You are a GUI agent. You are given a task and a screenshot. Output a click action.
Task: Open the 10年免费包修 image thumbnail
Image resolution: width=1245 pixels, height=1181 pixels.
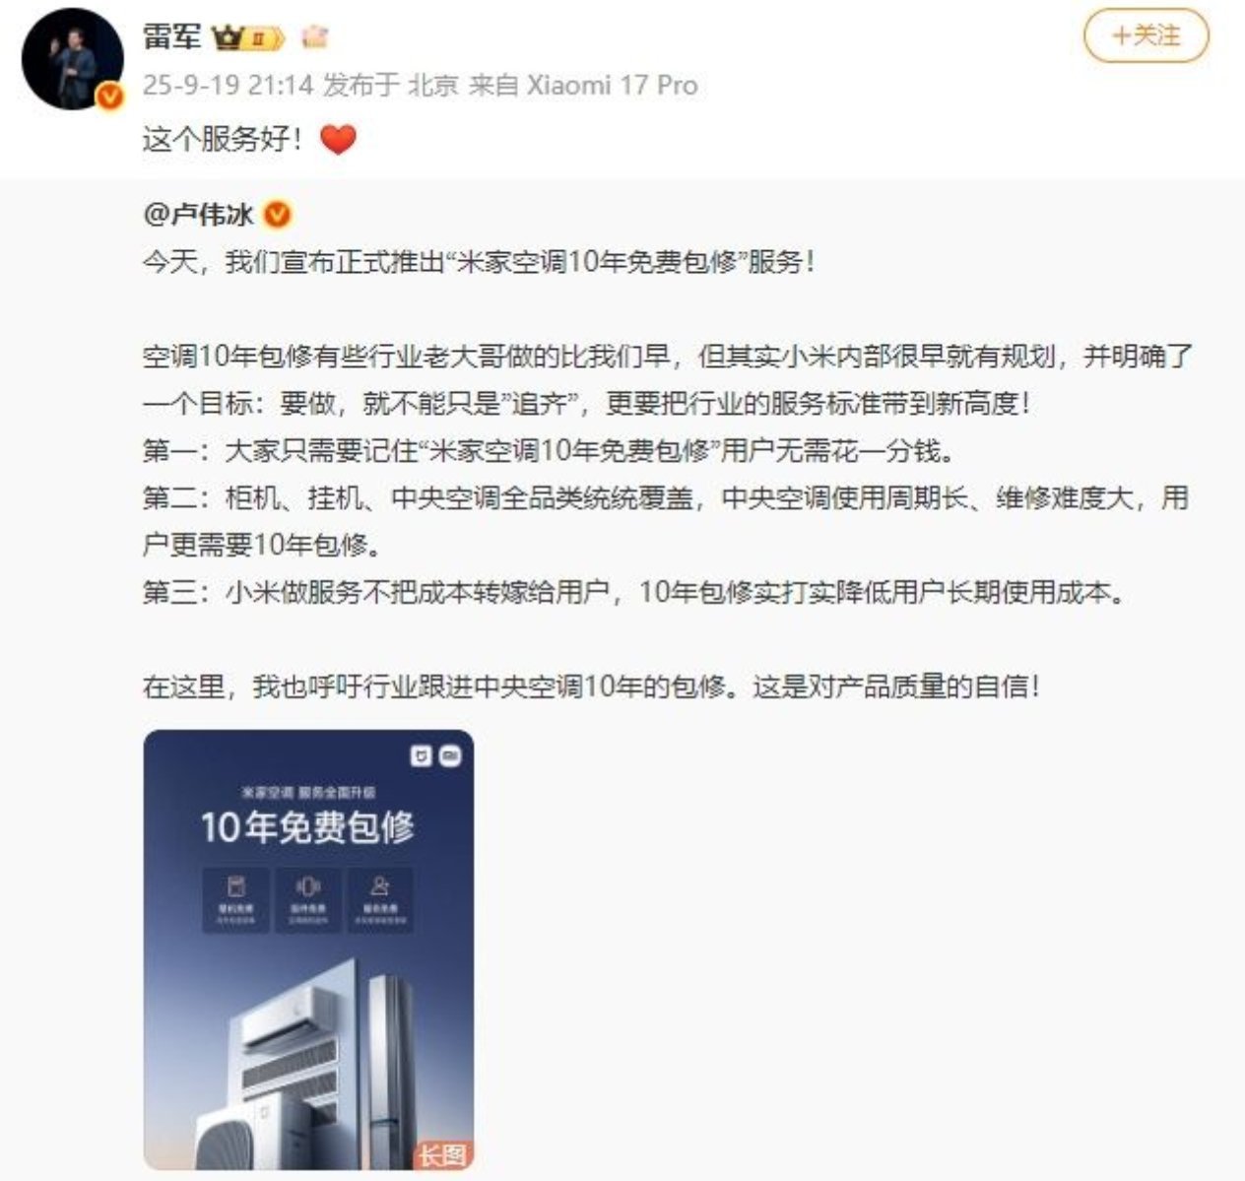tap(308, 951)
